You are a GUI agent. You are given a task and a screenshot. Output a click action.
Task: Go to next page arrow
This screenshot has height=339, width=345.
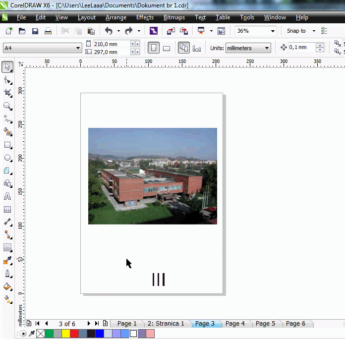point(89,324)
